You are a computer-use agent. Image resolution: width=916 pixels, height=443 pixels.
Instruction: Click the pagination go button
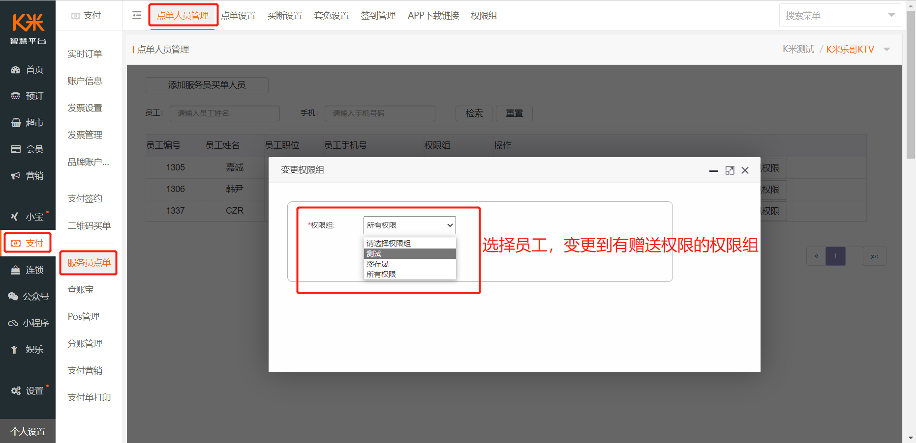click(875, 256)
